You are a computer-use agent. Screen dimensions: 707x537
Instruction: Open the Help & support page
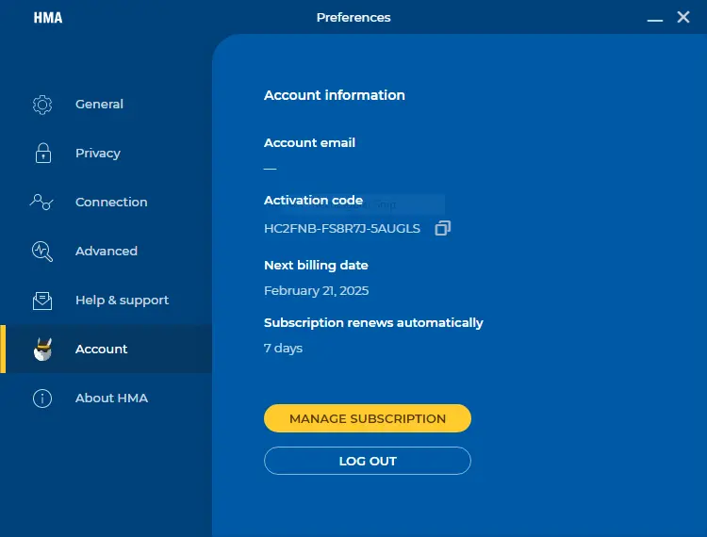pos(106,301)
